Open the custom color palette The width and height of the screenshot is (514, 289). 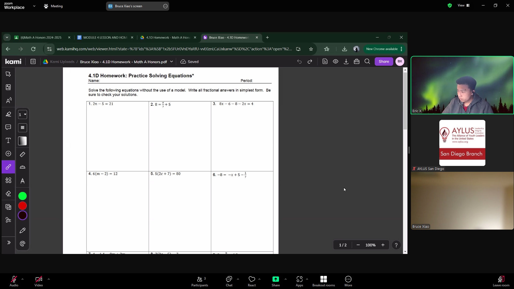[x=22, y=244]
